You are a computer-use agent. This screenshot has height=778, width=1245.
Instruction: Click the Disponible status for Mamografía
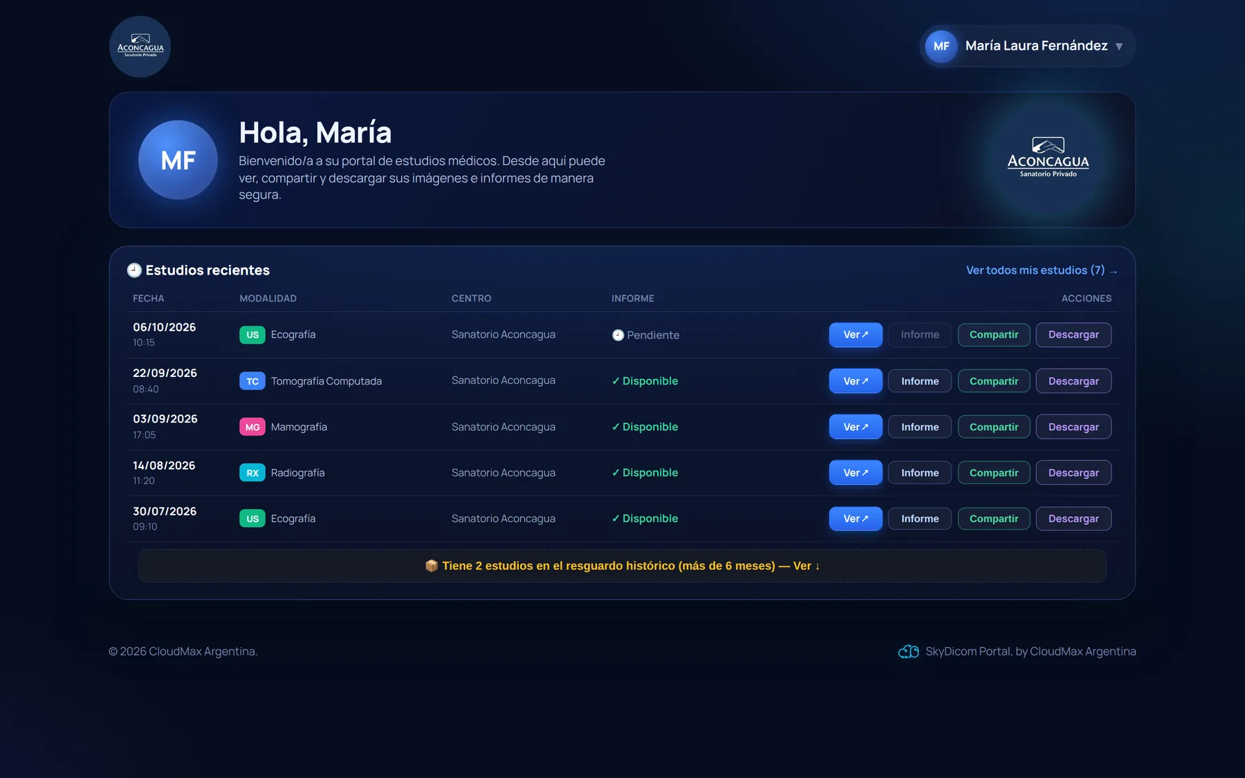[645, 427]
